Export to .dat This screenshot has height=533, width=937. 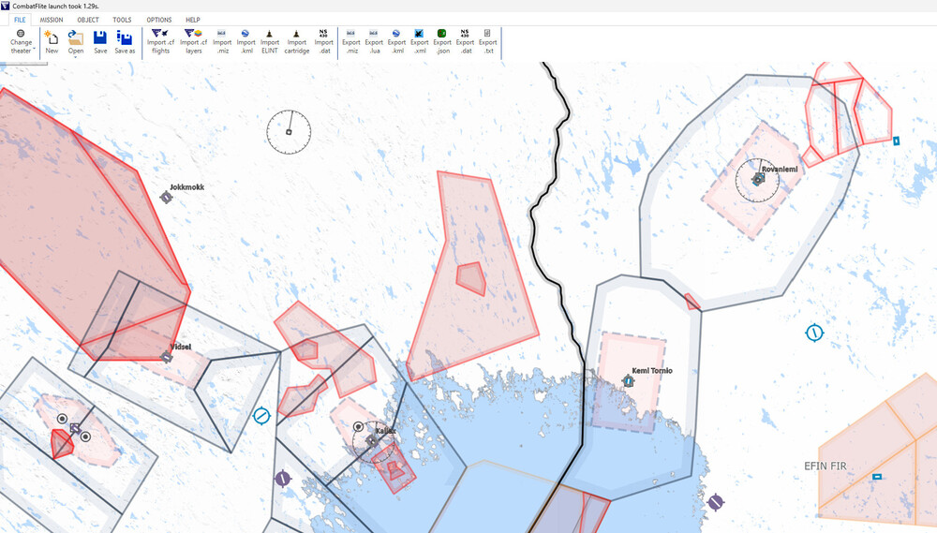coord(465,42)
